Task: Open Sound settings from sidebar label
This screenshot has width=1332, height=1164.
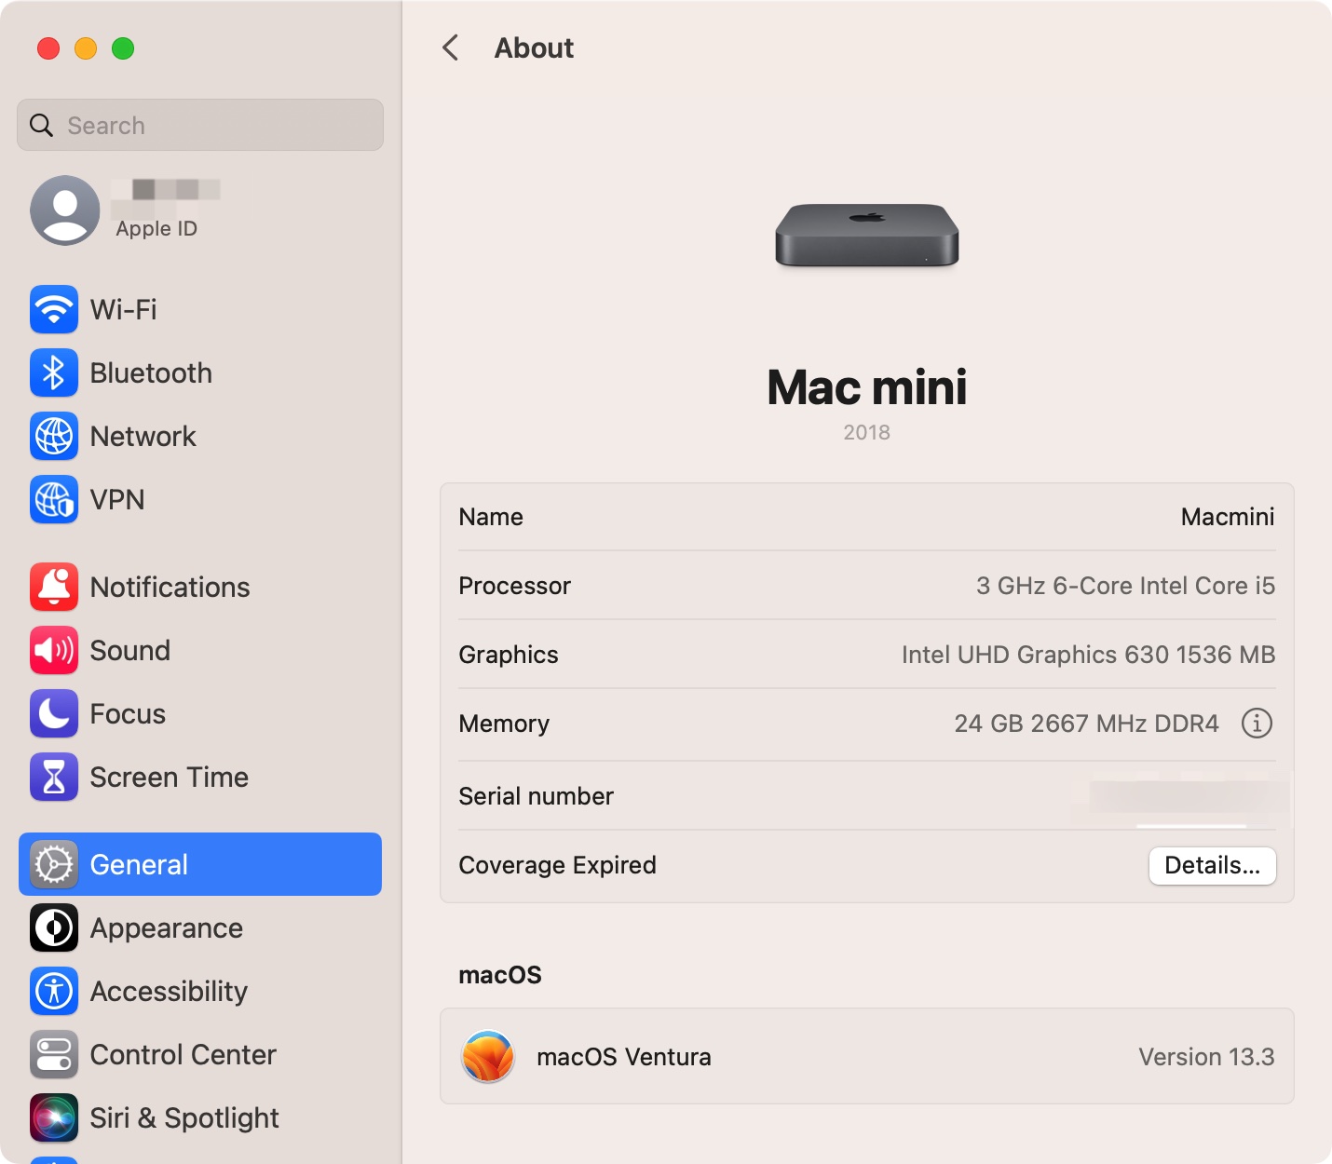Action: click(130, 650)
